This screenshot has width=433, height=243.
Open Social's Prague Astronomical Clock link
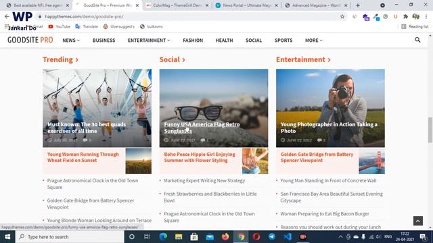coord(209,217)
